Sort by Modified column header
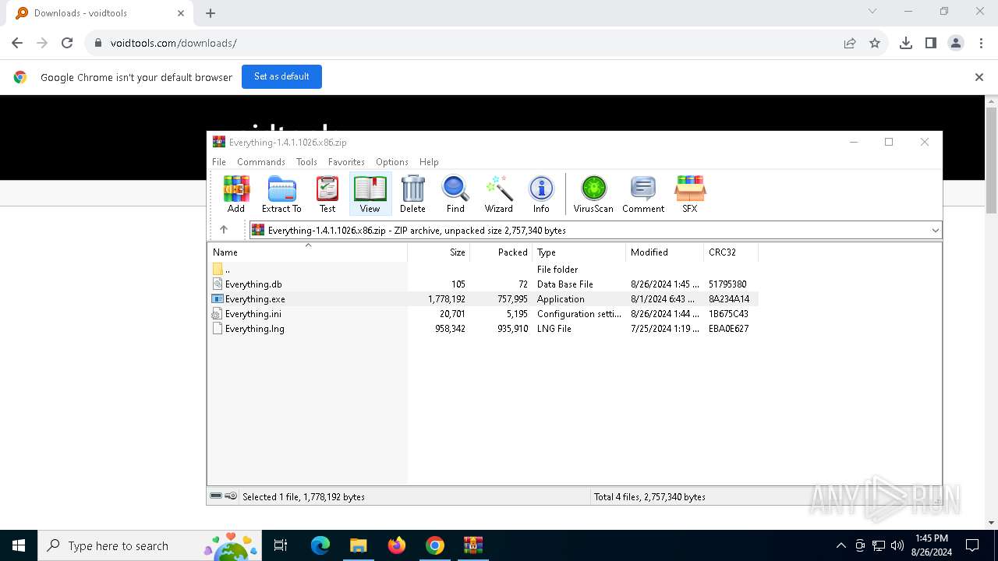 [x=665, y=252]
